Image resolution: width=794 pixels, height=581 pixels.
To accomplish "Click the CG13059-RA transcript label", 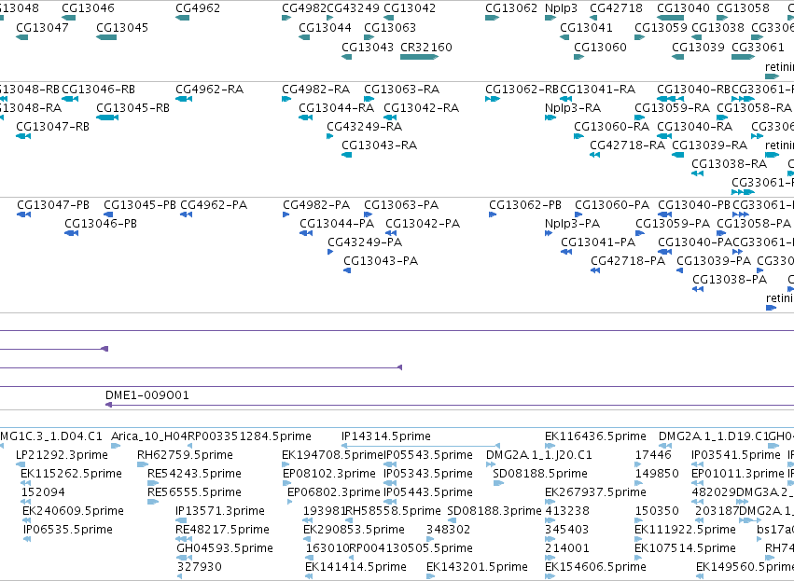I will point(673,108).
